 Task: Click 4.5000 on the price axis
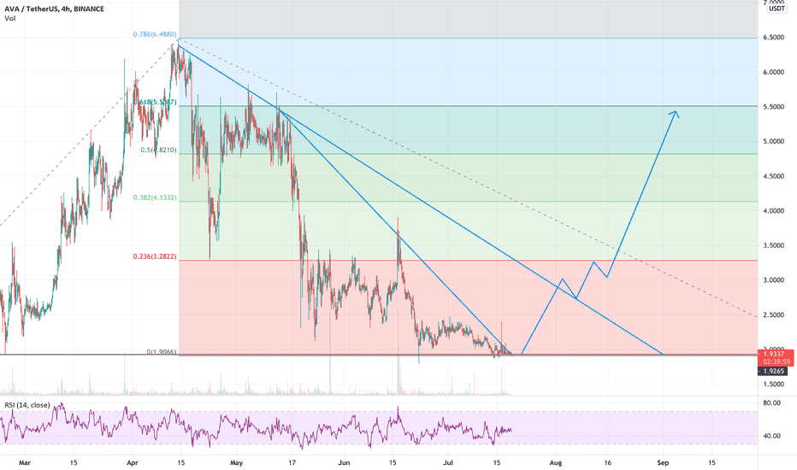click(773, 176)
